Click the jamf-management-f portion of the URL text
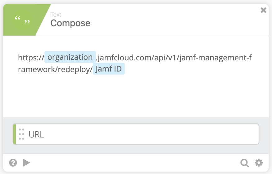272x174 pixels. pos(215,58)
